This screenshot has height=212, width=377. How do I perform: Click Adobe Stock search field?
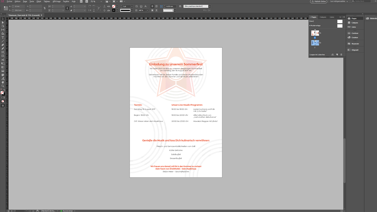point(362,1)
